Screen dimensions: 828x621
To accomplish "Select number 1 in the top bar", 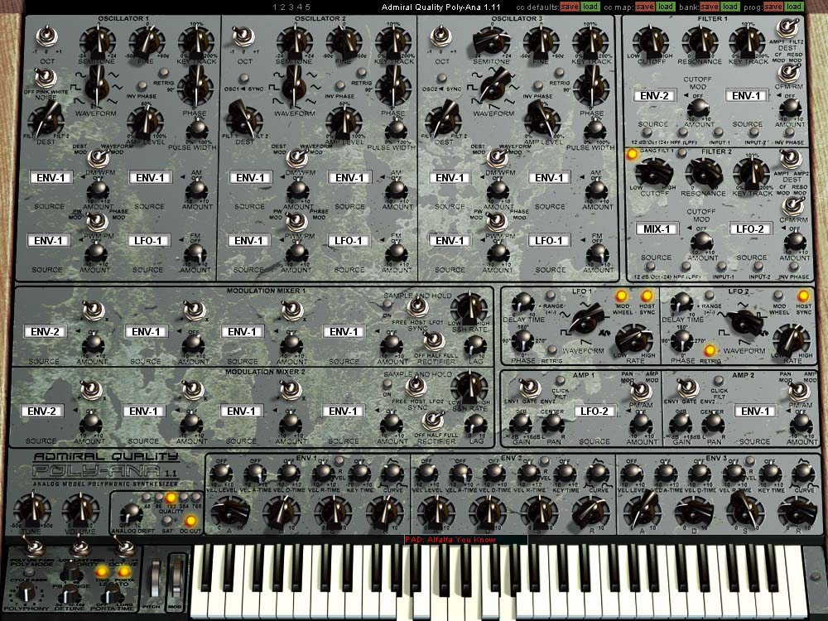I will [x=275, y=7].
